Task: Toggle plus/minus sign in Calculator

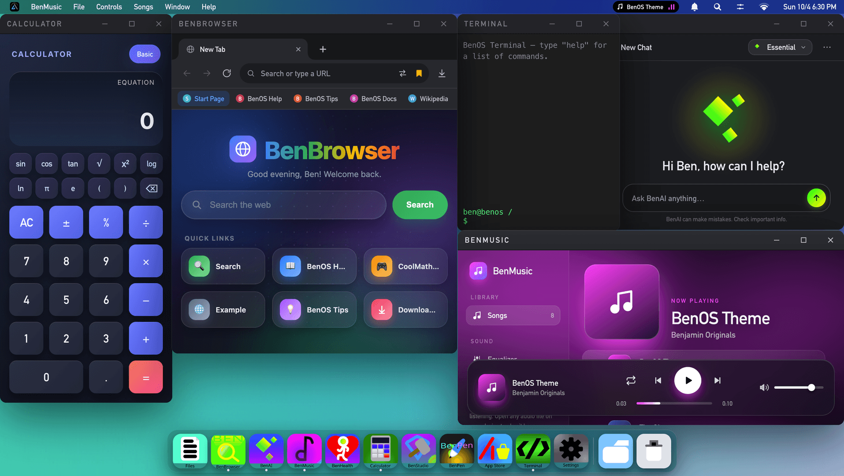Action: 66,223
